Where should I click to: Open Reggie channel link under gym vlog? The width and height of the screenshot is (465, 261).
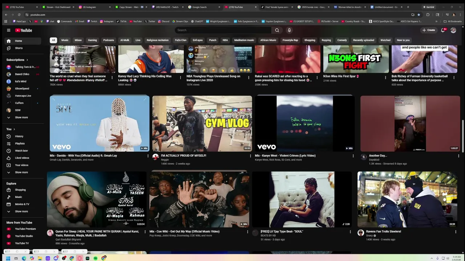(165, 159)
